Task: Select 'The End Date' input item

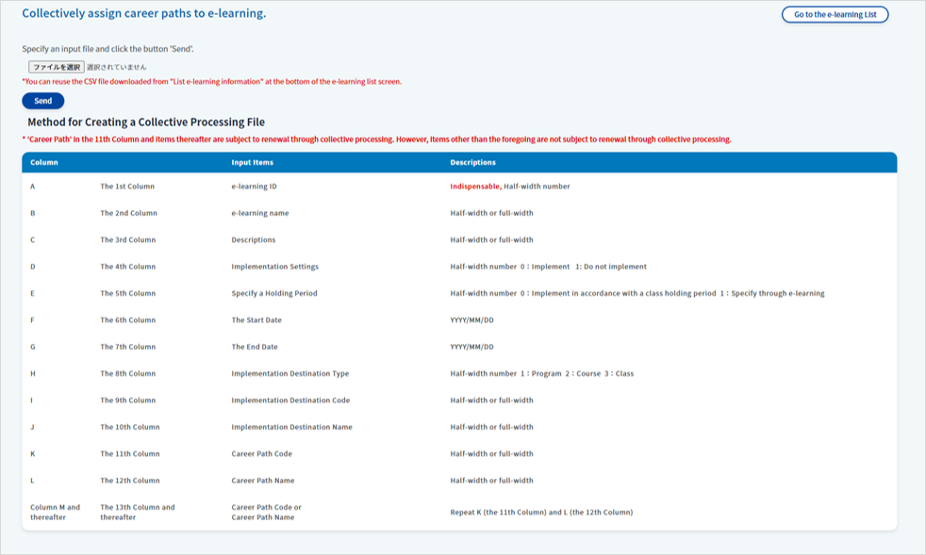Action: pyautogui.click(x=255, y=347)
